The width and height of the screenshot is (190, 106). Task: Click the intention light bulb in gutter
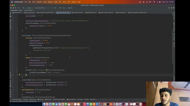(x=20, y=74)
